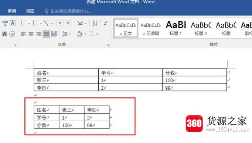Sort text A to Z
This screenshot has width=252, height=143.
tap(95, 23)
